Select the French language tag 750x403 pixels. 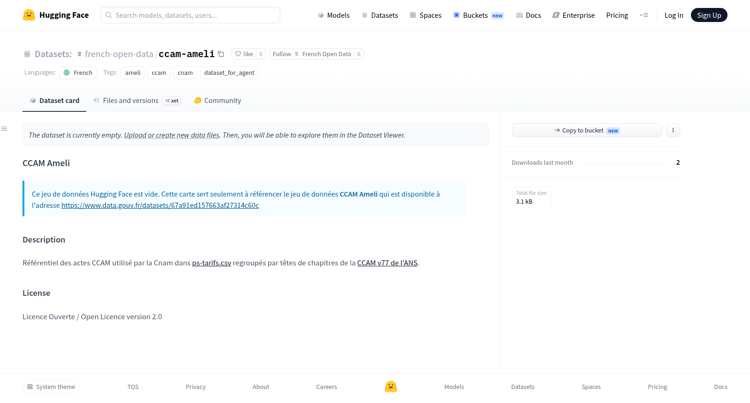pyautogui.click(x=78, y=73)
